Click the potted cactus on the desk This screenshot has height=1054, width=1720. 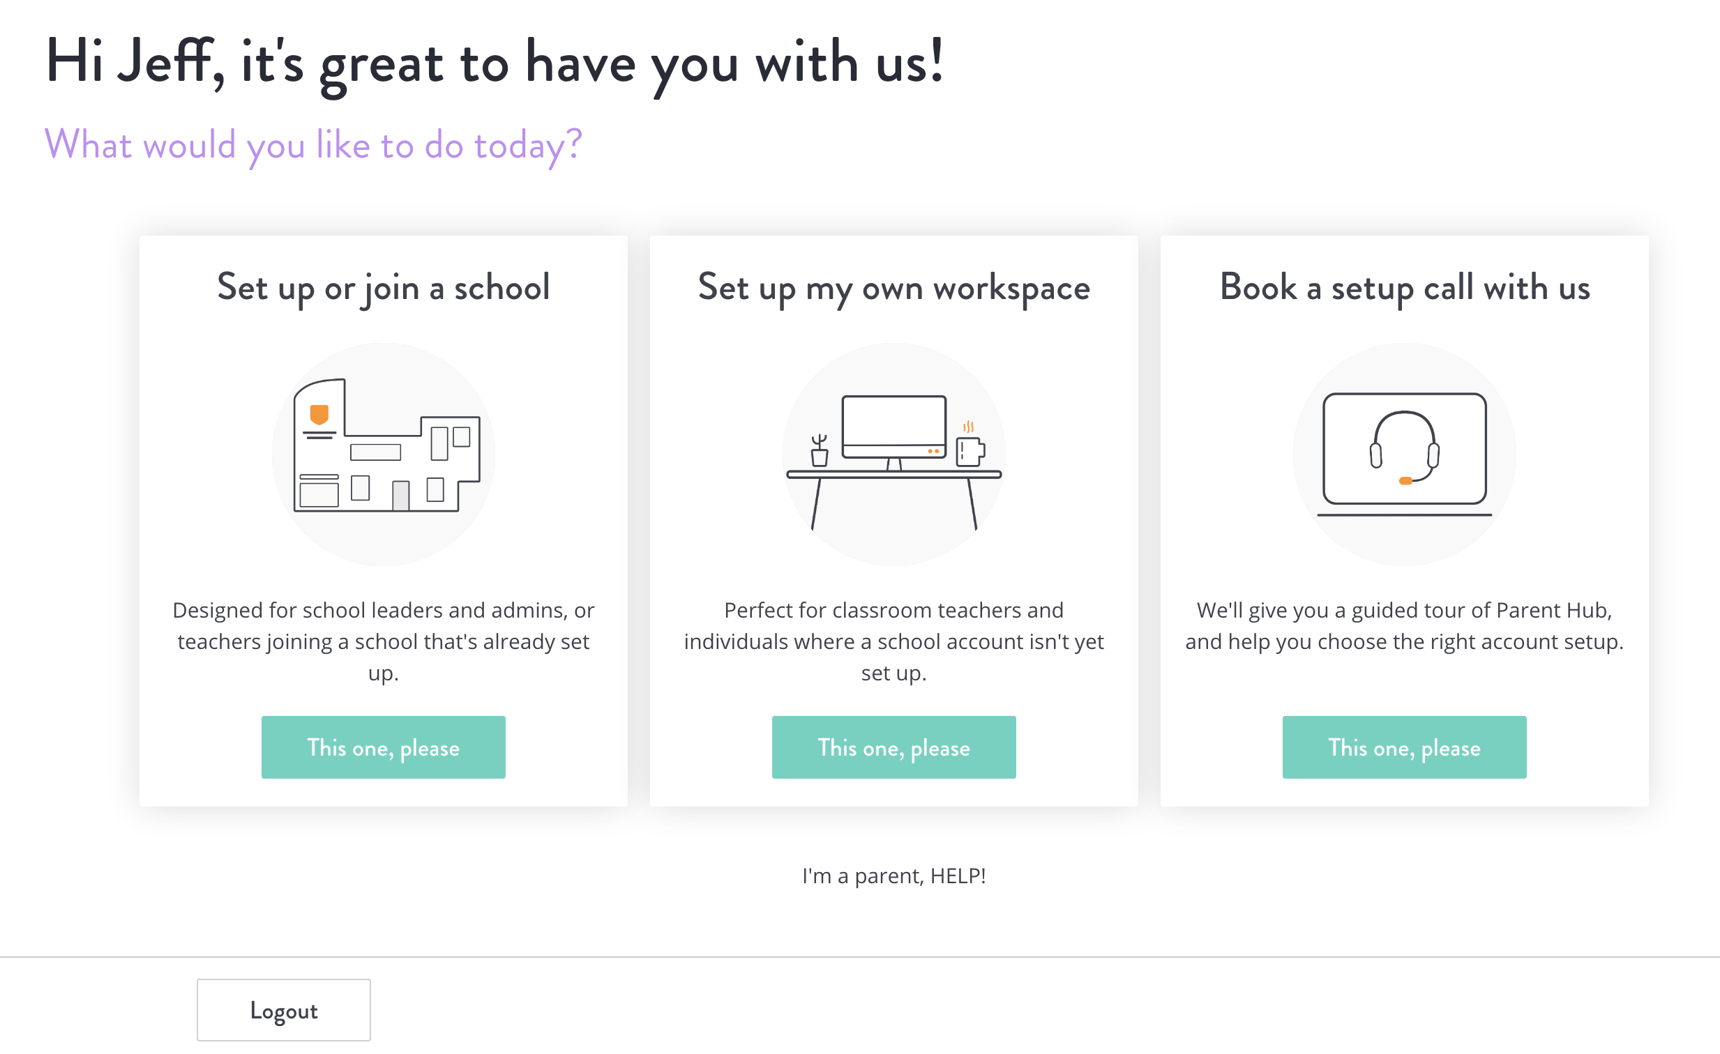pos(820,450)
